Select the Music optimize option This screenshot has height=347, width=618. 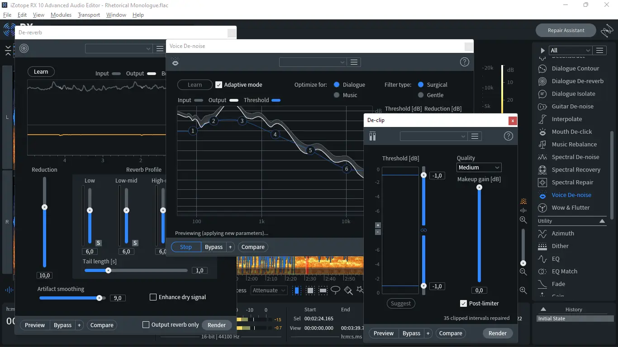coord(337,95)
